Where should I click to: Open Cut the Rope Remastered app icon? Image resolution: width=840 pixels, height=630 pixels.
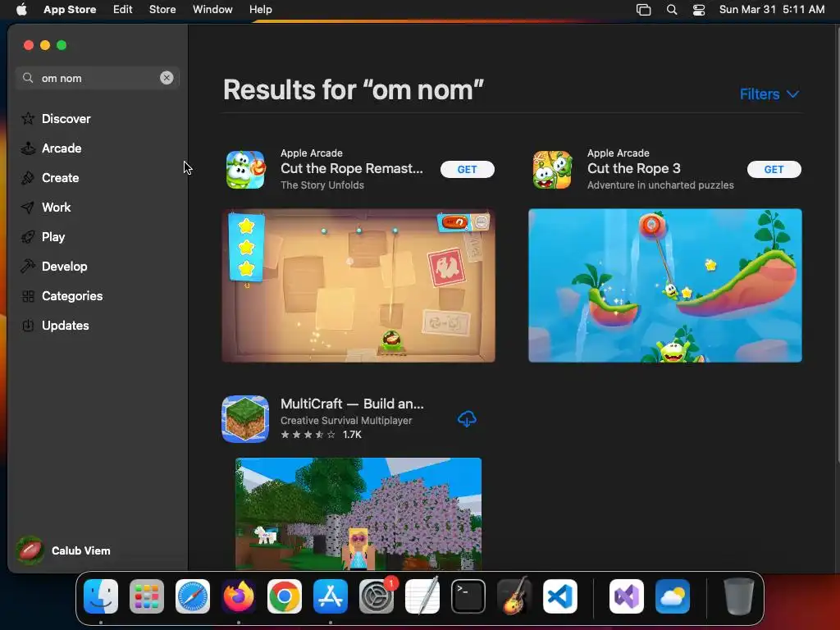click(x=245, y=169)
